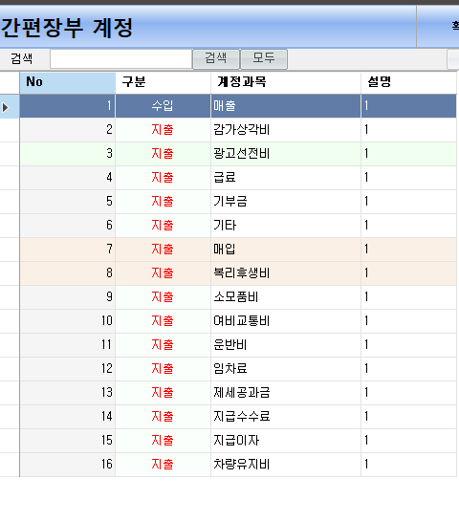
Task: Focus the 검색 text input field
Action: tap(120, 59)
